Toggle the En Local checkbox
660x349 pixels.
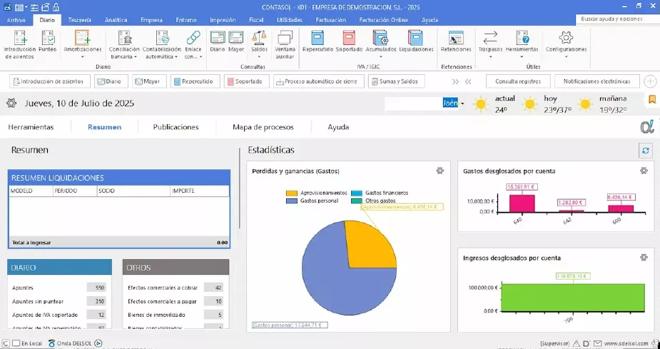pyautogui.click(x=16, y=343)
